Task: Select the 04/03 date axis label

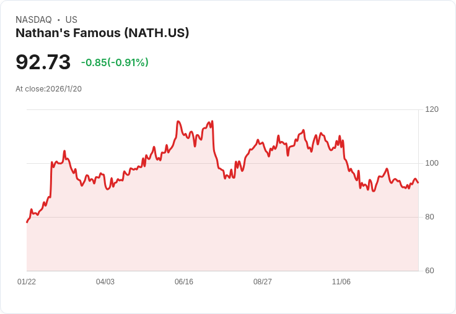Action: [x=105, y=282]
